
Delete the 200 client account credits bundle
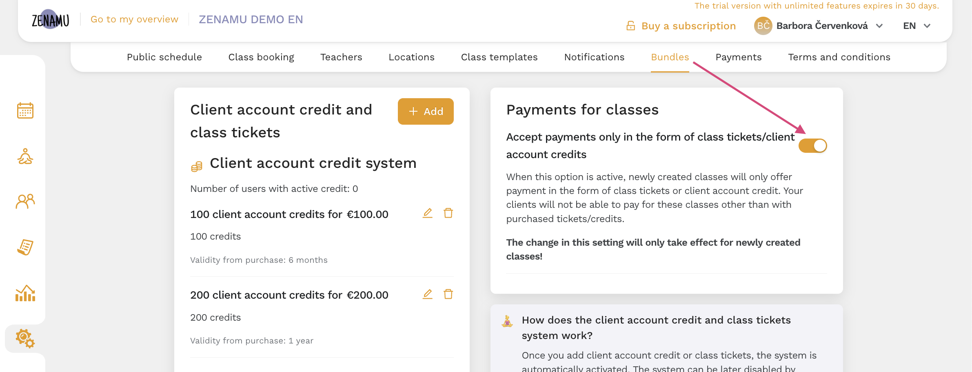(448, 294)
